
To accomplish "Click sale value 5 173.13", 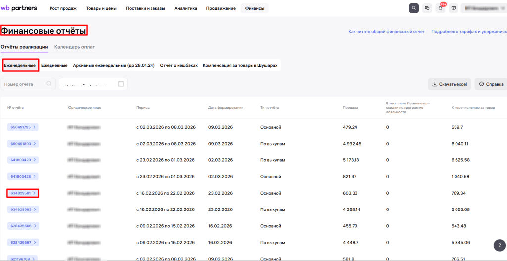I will pyautogui.click(x=351, y=160).
